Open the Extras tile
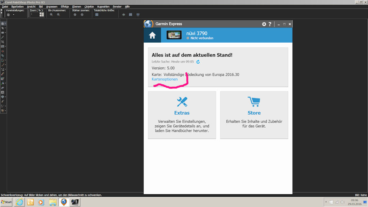368x207 pixels. tap(182, 115)
